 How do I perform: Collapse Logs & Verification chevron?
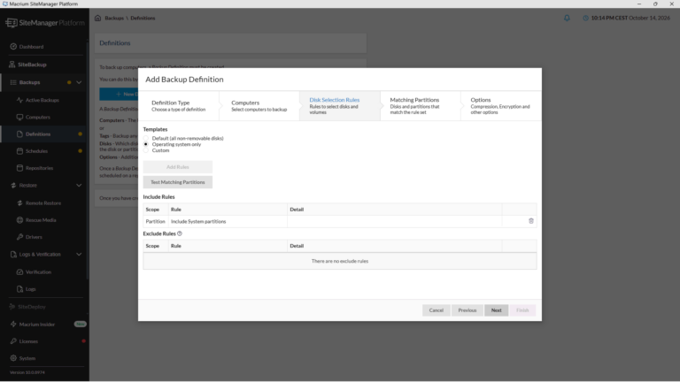79,255
